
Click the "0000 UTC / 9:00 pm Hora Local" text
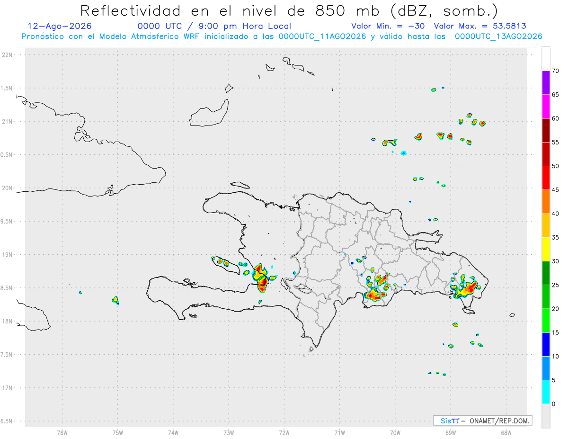[x=214, y=26]
